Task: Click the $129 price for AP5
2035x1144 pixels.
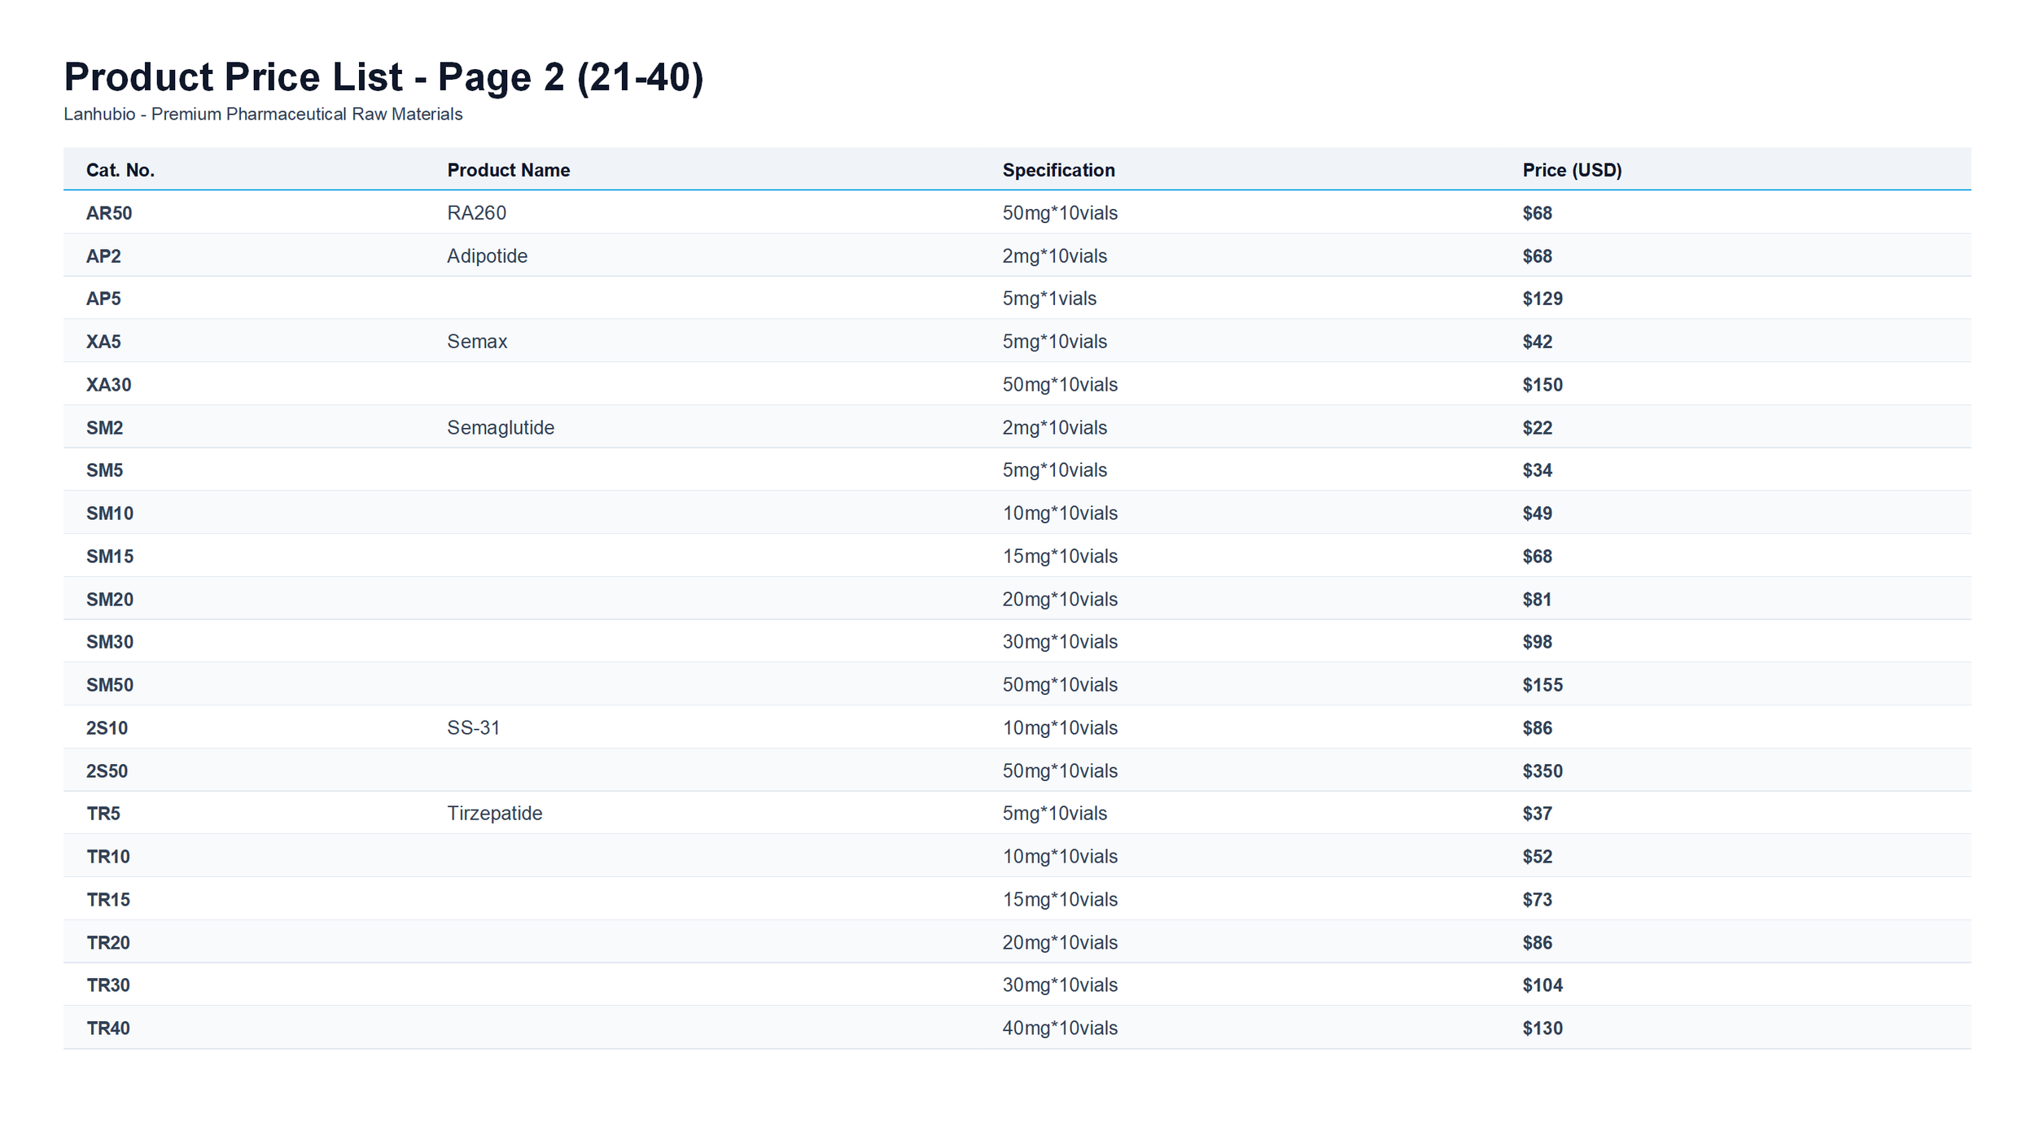Action: [x=1542, y=299]
